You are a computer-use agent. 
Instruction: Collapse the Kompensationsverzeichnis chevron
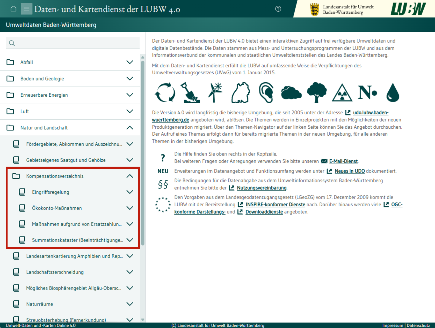click(x=130, y=176)
